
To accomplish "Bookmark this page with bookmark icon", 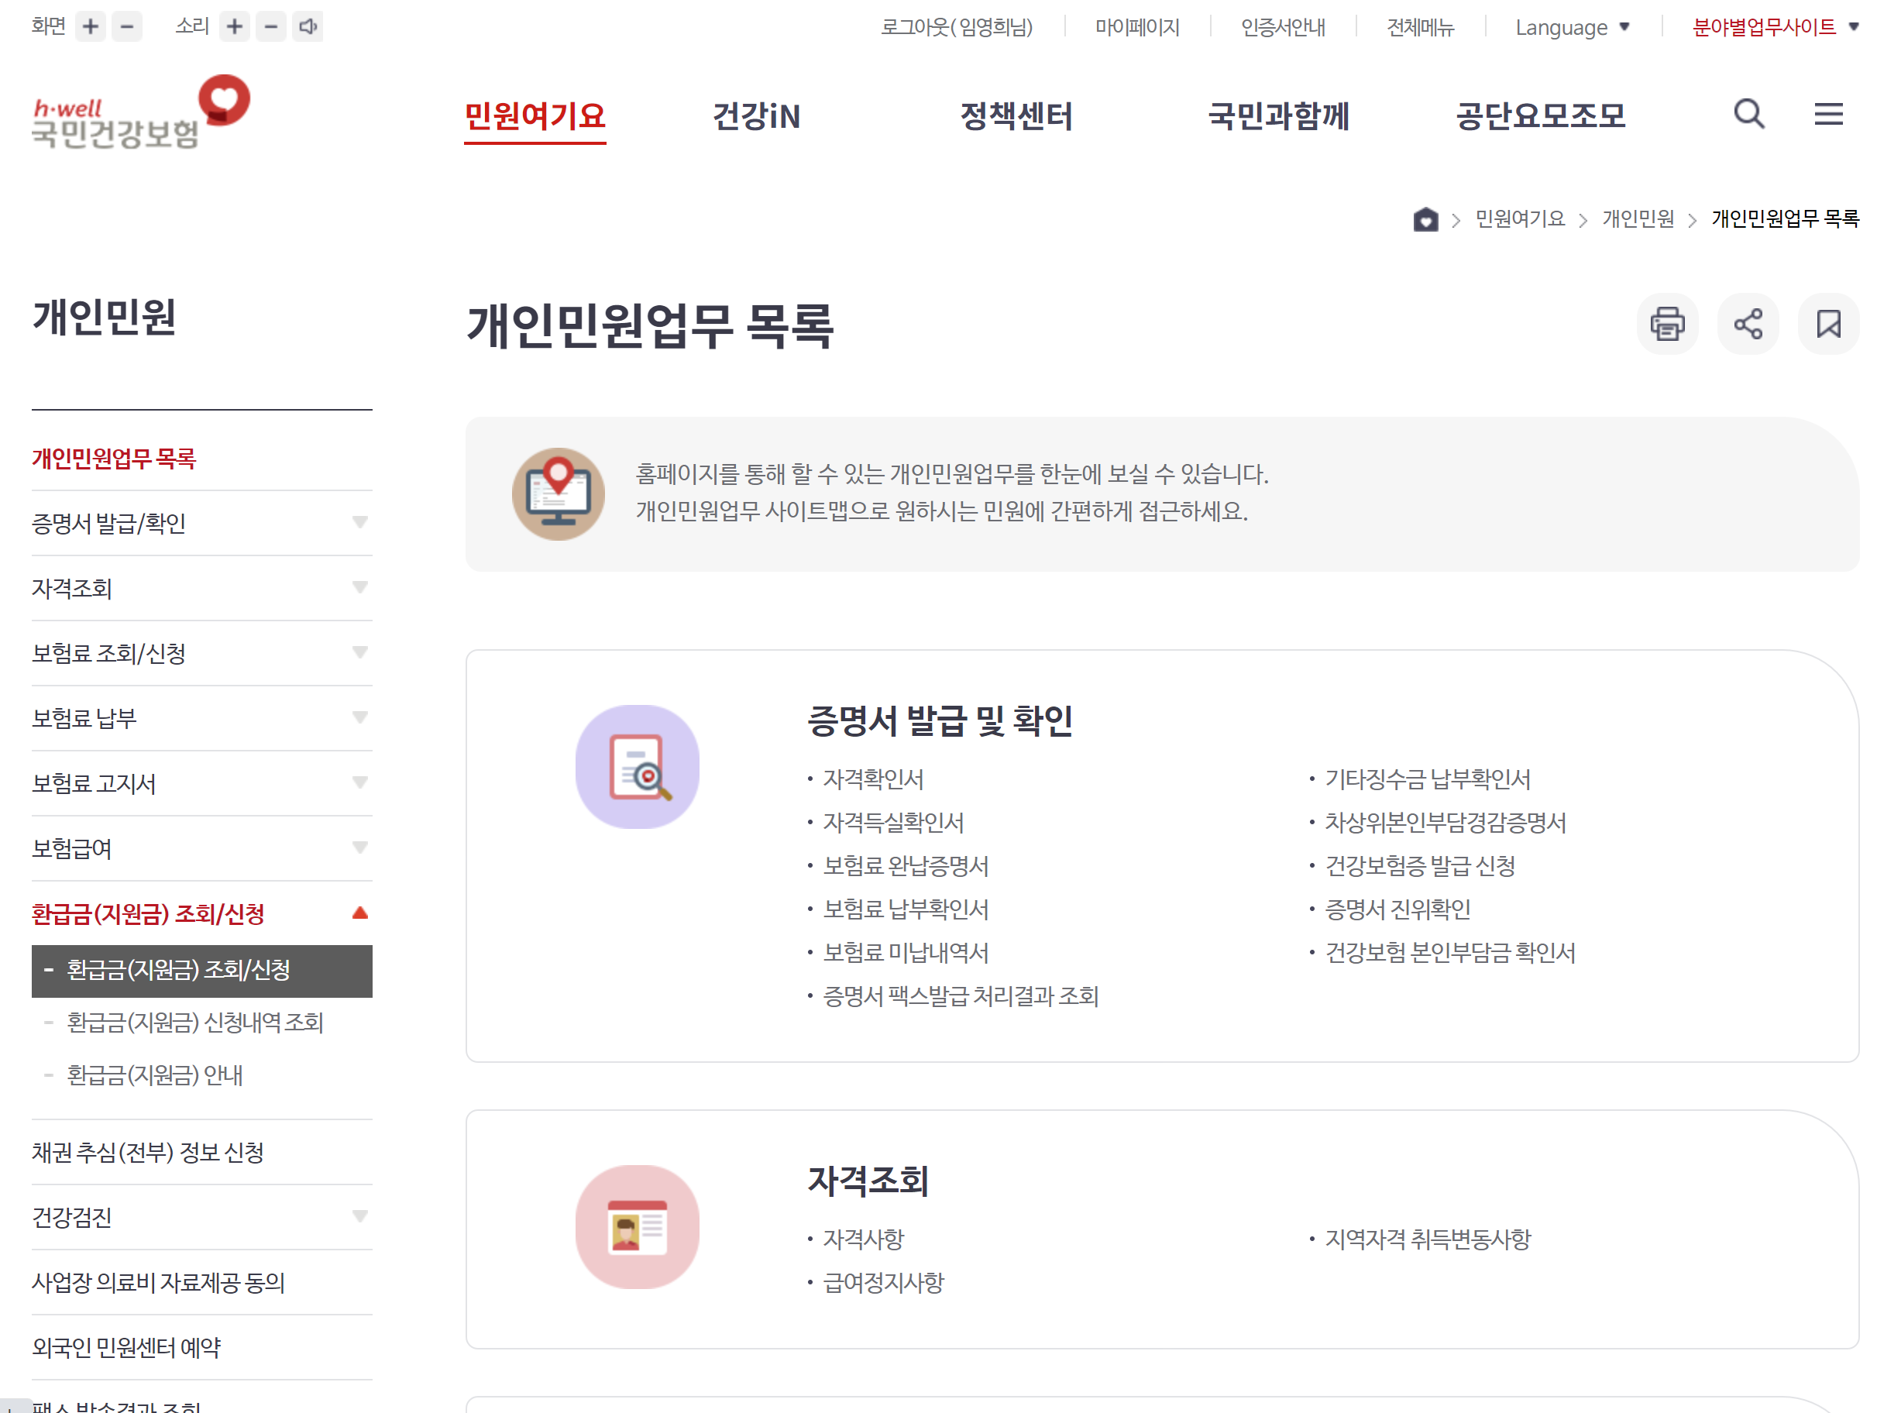I will coord(1829,324).
